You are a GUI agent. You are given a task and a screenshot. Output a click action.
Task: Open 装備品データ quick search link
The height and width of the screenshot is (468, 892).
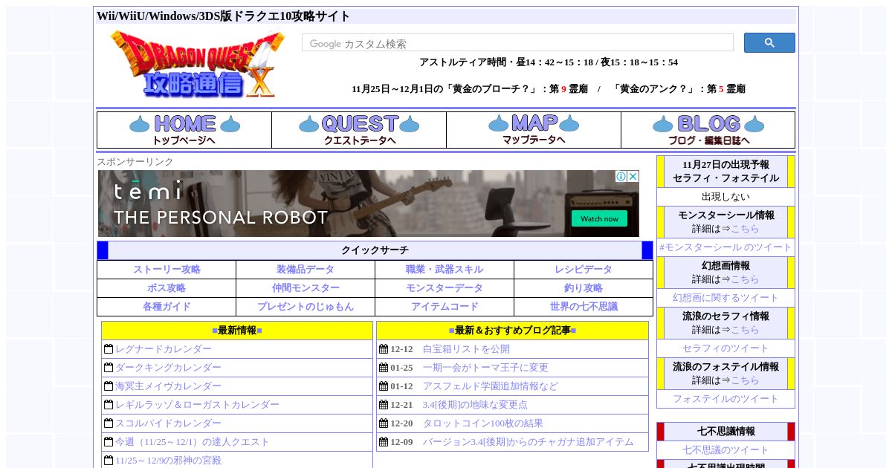point(306,270)
